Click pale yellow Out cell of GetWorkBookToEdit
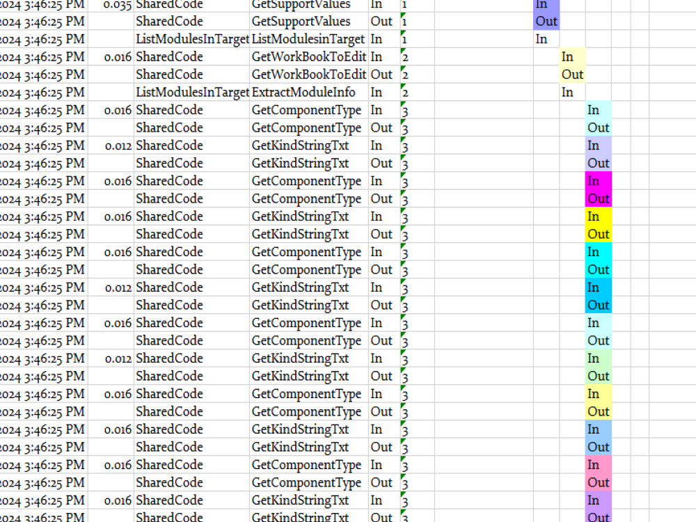The image size is (696, 522). pos(573,74)
